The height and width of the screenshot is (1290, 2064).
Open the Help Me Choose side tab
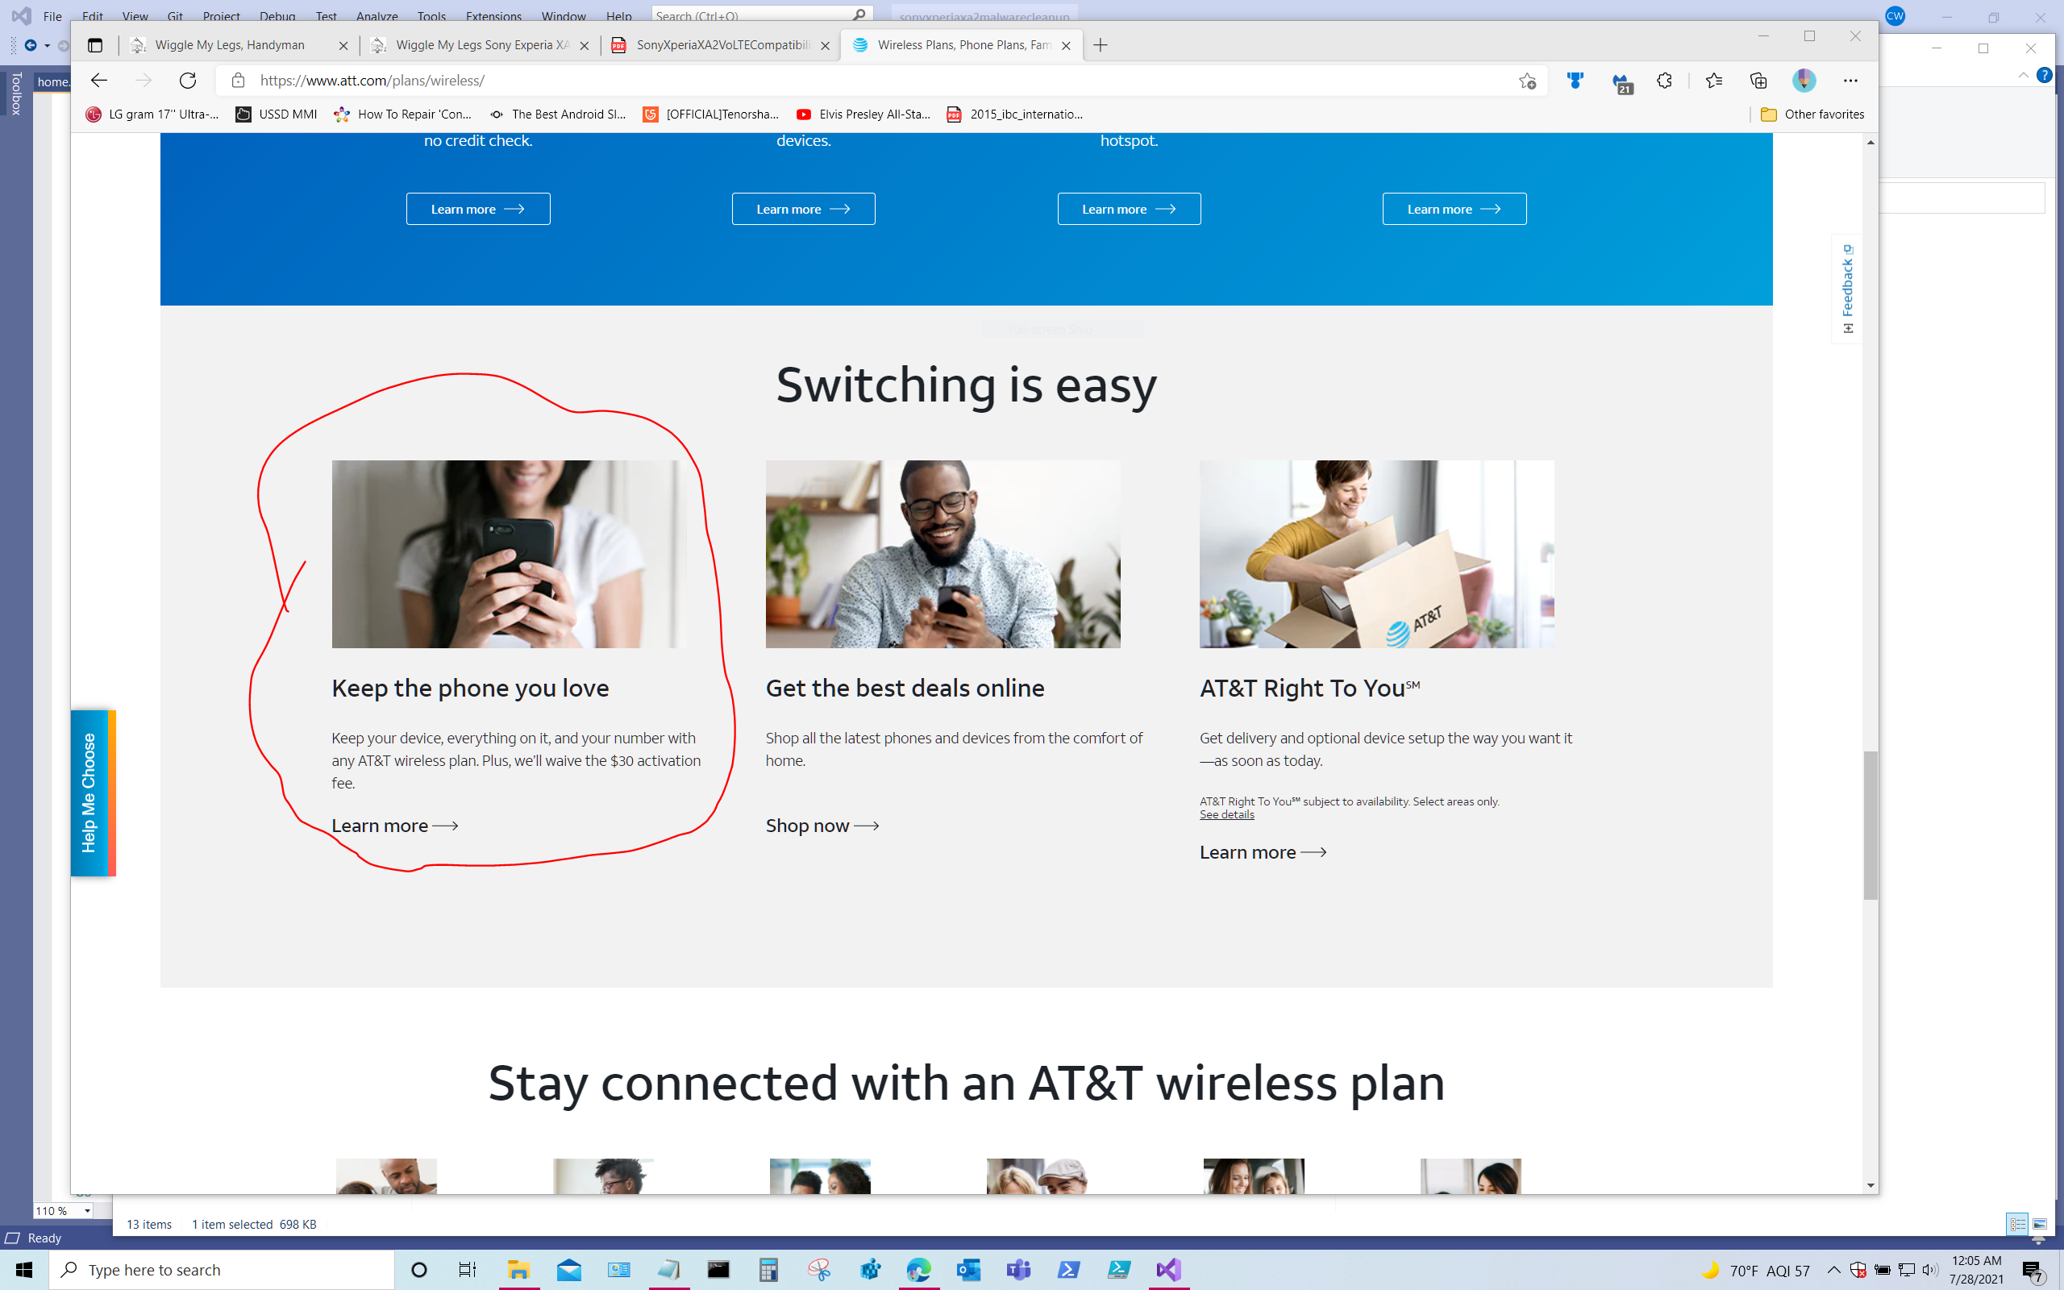[92, 793]
